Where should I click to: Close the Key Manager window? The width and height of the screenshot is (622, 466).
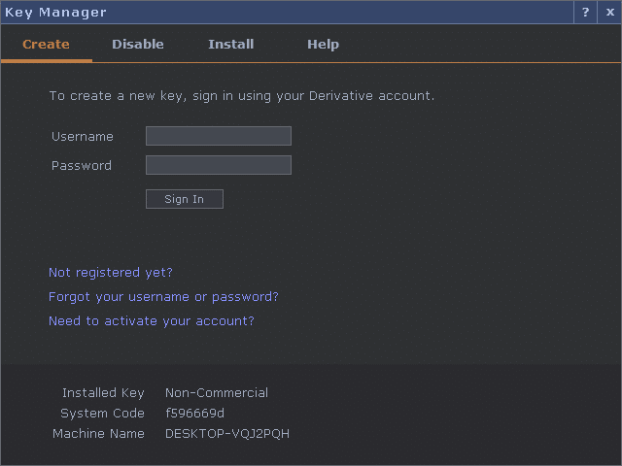(609, 13)
